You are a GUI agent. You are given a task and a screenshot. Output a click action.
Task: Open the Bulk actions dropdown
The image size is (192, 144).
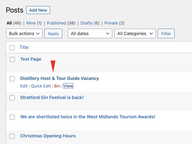(24, 33)
